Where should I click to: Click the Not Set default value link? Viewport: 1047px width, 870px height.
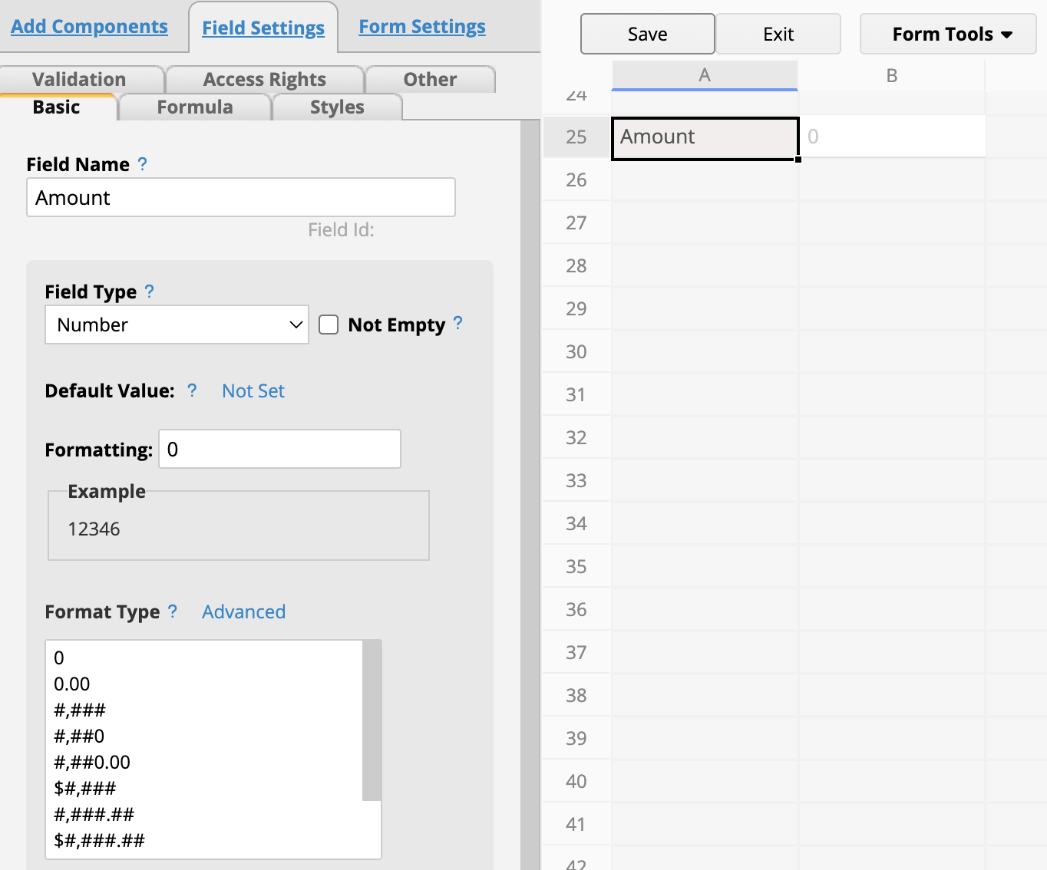pos(253,391)
